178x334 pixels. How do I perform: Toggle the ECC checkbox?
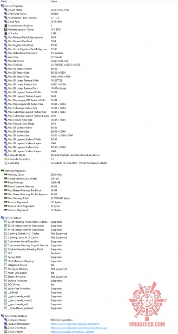6,253
